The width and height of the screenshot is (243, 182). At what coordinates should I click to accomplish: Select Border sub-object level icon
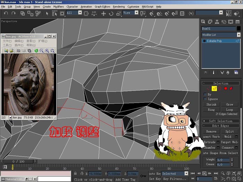(220, 88)
